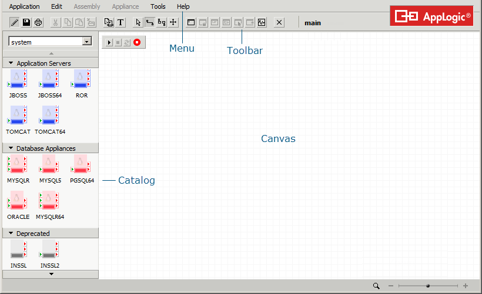Collapse the Deprecated catalog section
The image size is (482, 294).
[x=11, y=234]
